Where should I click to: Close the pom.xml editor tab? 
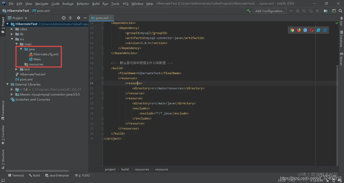(x=111, y=18)
